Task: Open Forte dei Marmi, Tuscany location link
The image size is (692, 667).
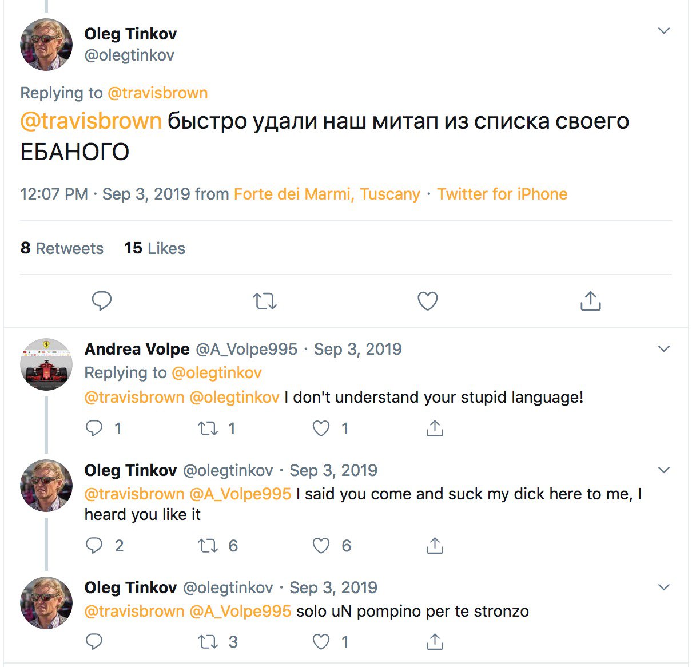Action: click(327, 194)
